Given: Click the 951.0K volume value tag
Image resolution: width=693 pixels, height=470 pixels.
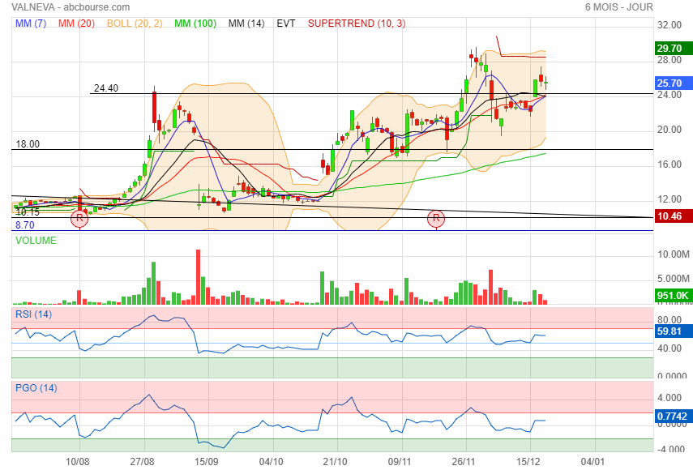Looking at the screenshot, I should pos(673,296).
